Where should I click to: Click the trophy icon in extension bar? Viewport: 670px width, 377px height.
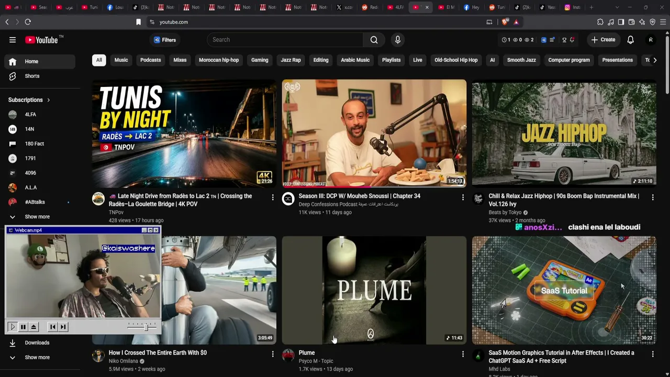(564, 40)
